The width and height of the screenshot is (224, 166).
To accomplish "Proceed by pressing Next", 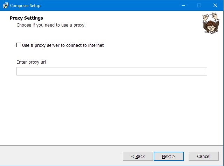I will (x=168, y=156).
